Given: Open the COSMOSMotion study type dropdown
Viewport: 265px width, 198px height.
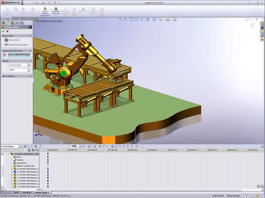Looking at the screenshot, I should [19, 147].
